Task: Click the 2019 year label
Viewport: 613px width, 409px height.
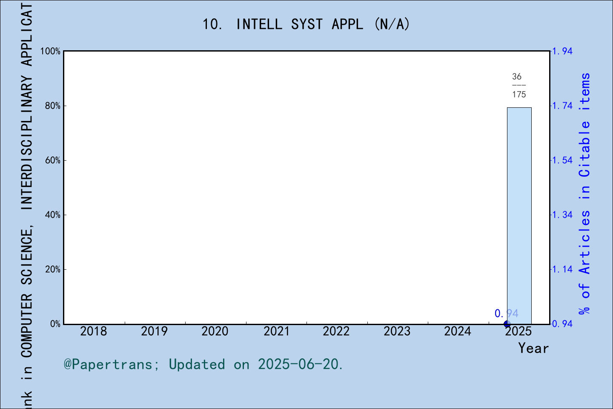Action: (x=154, y=331)
